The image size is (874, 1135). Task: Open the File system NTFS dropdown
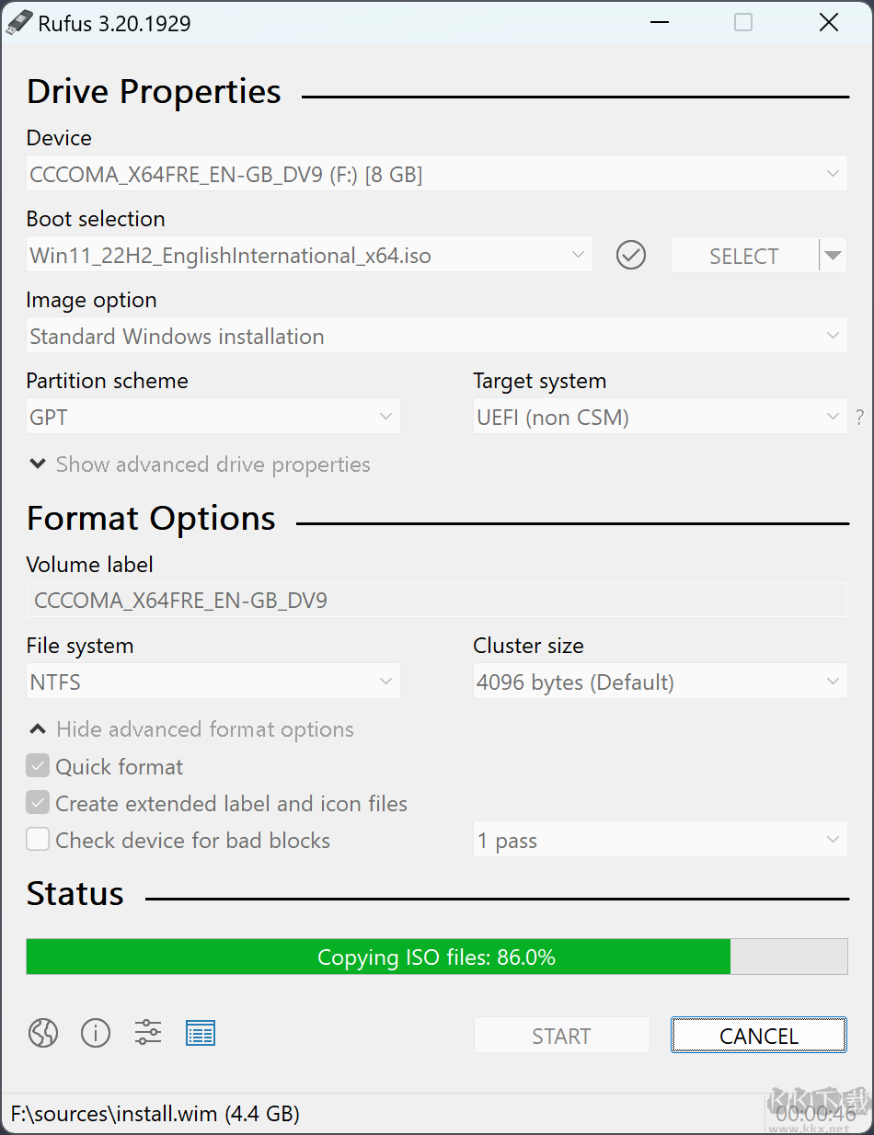tap(213, 682)
